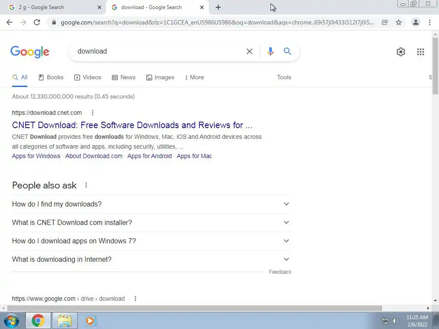Expand 'How do I download apps on Windows 7?'
439x329 pixels.
pos(152,241)
